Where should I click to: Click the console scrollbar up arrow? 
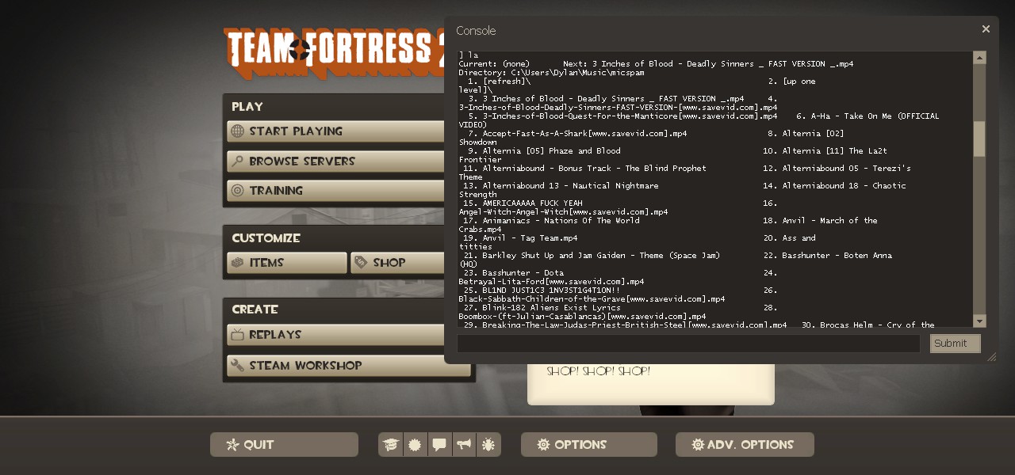pos(979,58)
